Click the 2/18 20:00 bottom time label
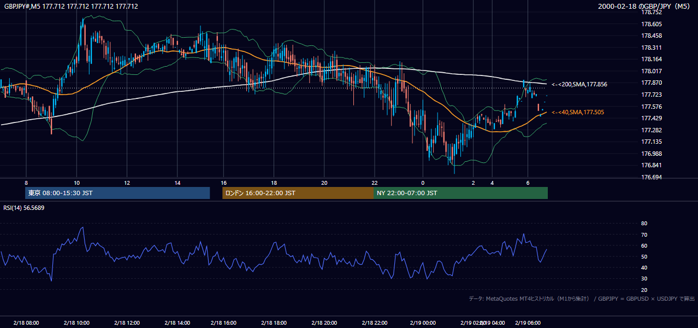This screenshot has width=698, height=328. [x=324, y=323]
